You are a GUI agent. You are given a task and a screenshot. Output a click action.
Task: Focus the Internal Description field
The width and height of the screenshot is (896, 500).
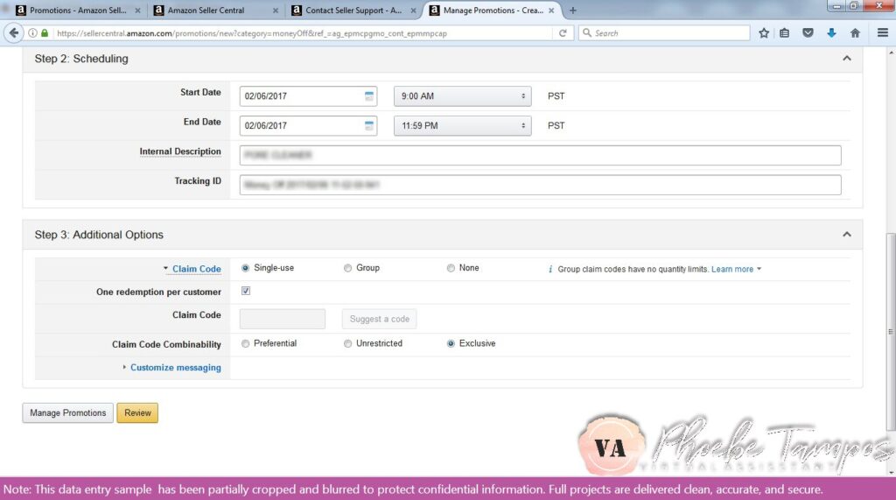[541, 155]
